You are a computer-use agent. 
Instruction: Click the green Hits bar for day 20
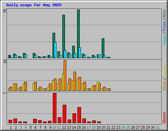tap(103, 48)
